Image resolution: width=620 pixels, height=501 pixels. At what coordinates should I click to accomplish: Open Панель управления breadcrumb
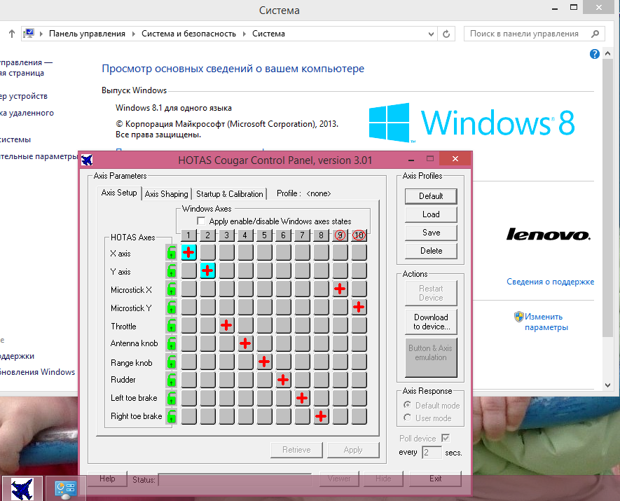pos(87,34)
